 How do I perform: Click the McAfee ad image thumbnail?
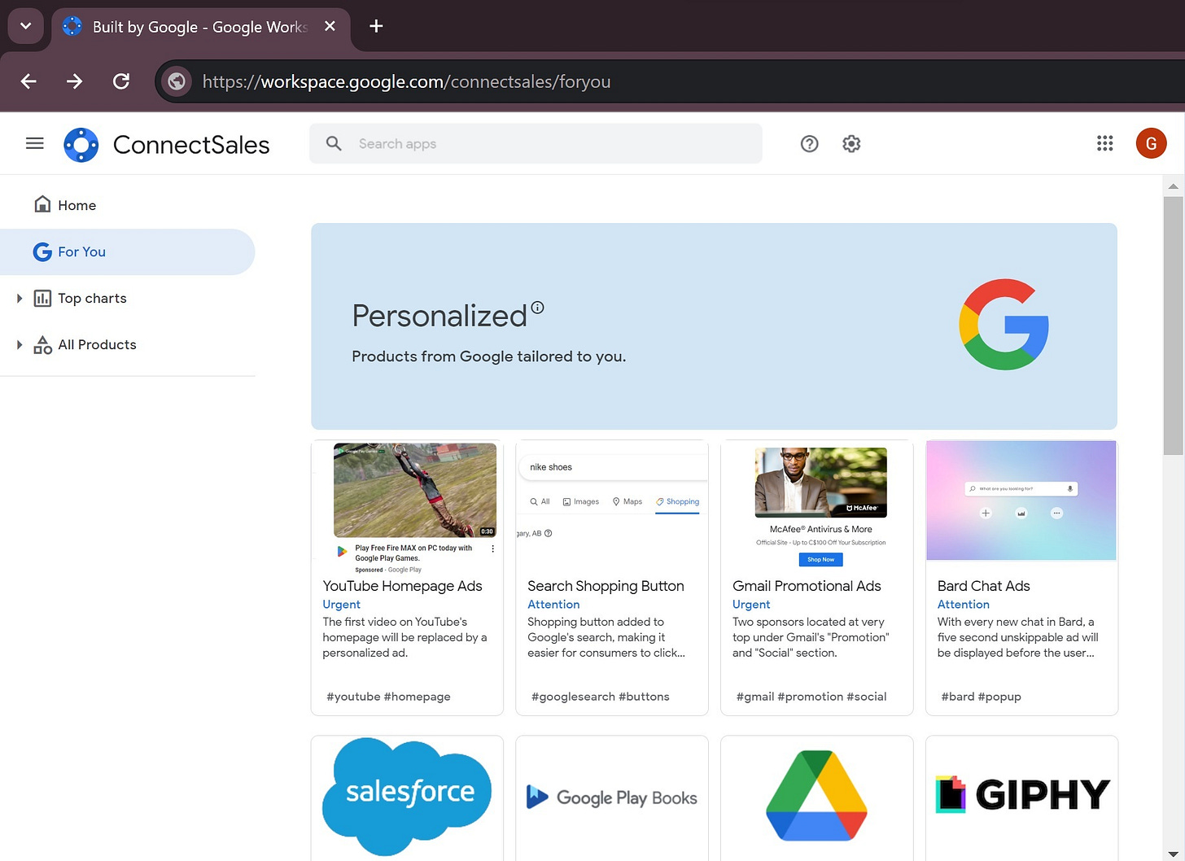point(820,483)
